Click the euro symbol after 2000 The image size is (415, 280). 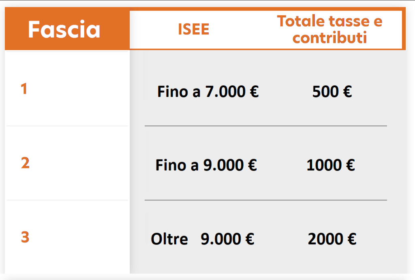pos(351,239)
